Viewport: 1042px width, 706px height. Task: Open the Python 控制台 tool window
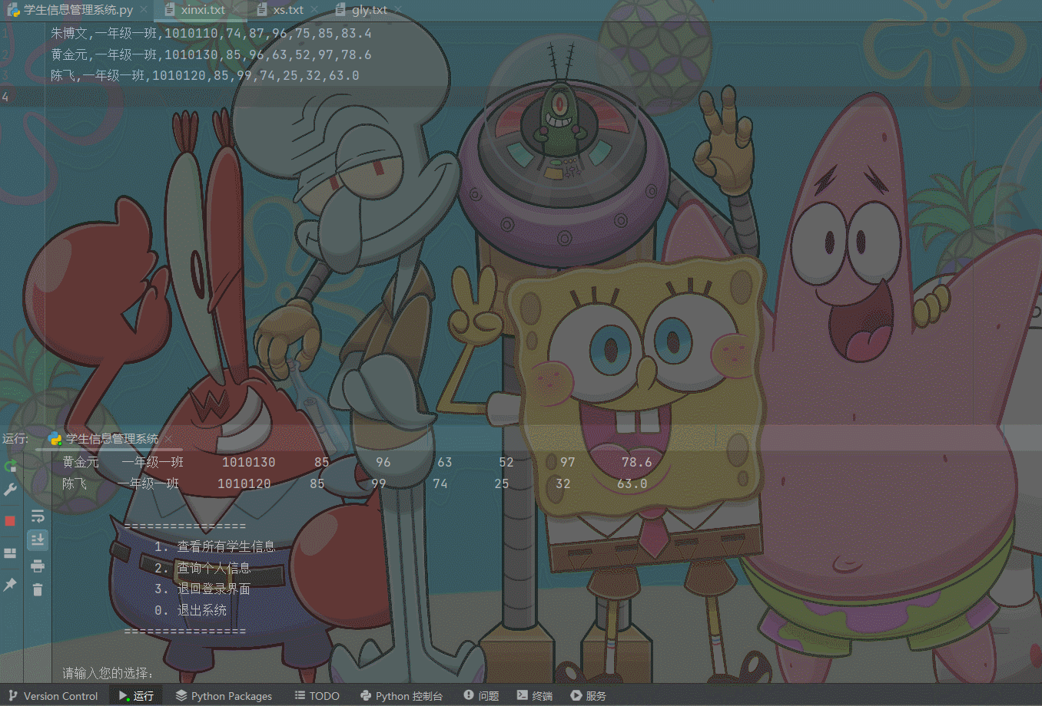[x=401, y=696]
